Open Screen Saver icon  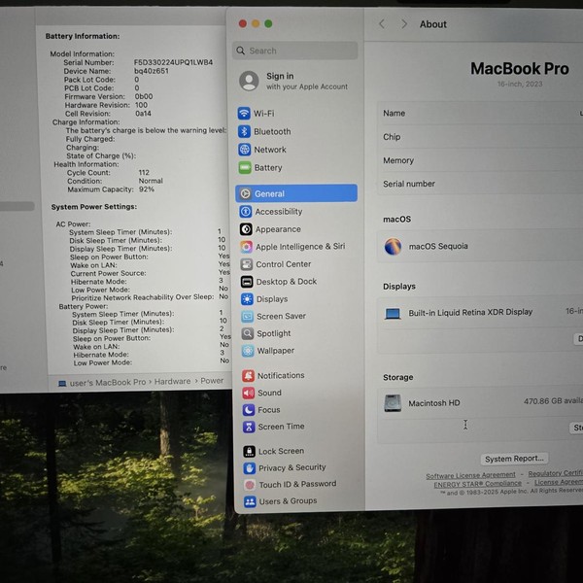tap(247, 317)
